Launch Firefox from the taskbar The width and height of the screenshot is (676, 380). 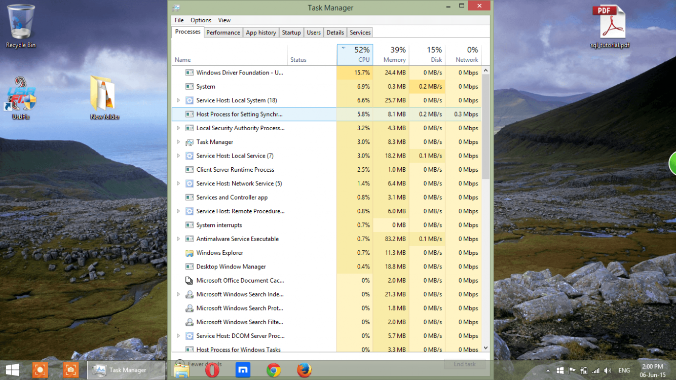304,370
